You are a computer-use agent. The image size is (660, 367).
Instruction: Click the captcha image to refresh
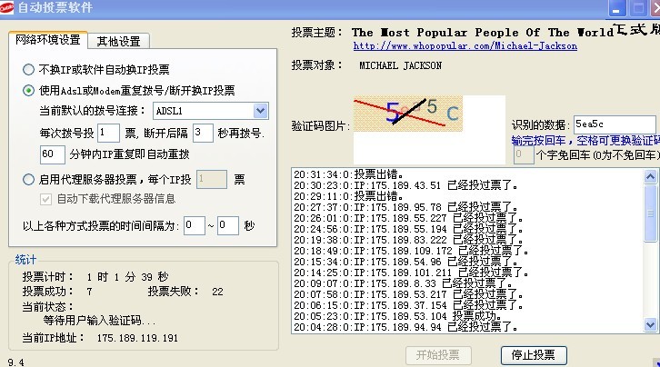click(425, 112)
